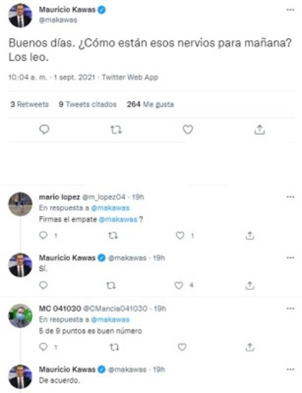
Task: Open more options on MC 041030's reply
Action: point(290,308)
